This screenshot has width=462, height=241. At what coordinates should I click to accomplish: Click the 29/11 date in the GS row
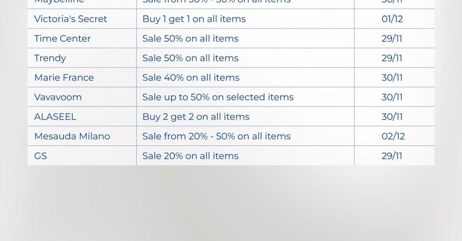(392, 156)
